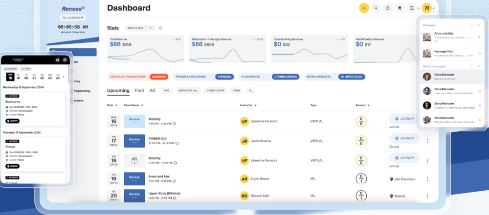Select THU 19 in mobile calendar
The image size is (489, 215).
point(18,77)
